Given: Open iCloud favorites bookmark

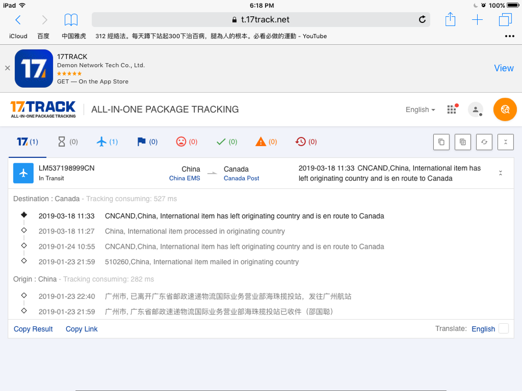Looking at the screenshot, I should [x=18, y=36].
